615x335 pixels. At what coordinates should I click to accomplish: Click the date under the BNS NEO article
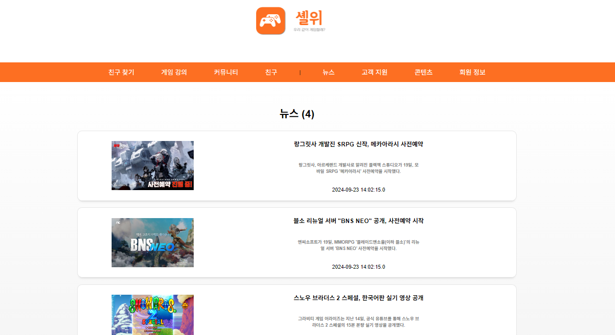tap(358, 267)
